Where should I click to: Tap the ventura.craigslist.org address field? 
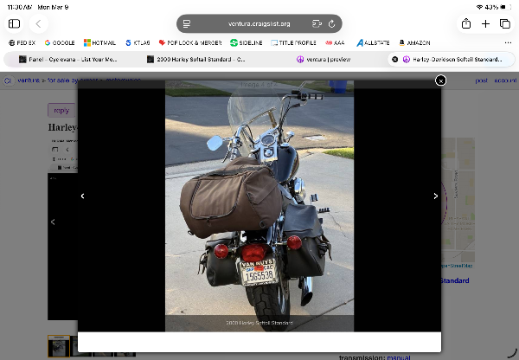259,23
